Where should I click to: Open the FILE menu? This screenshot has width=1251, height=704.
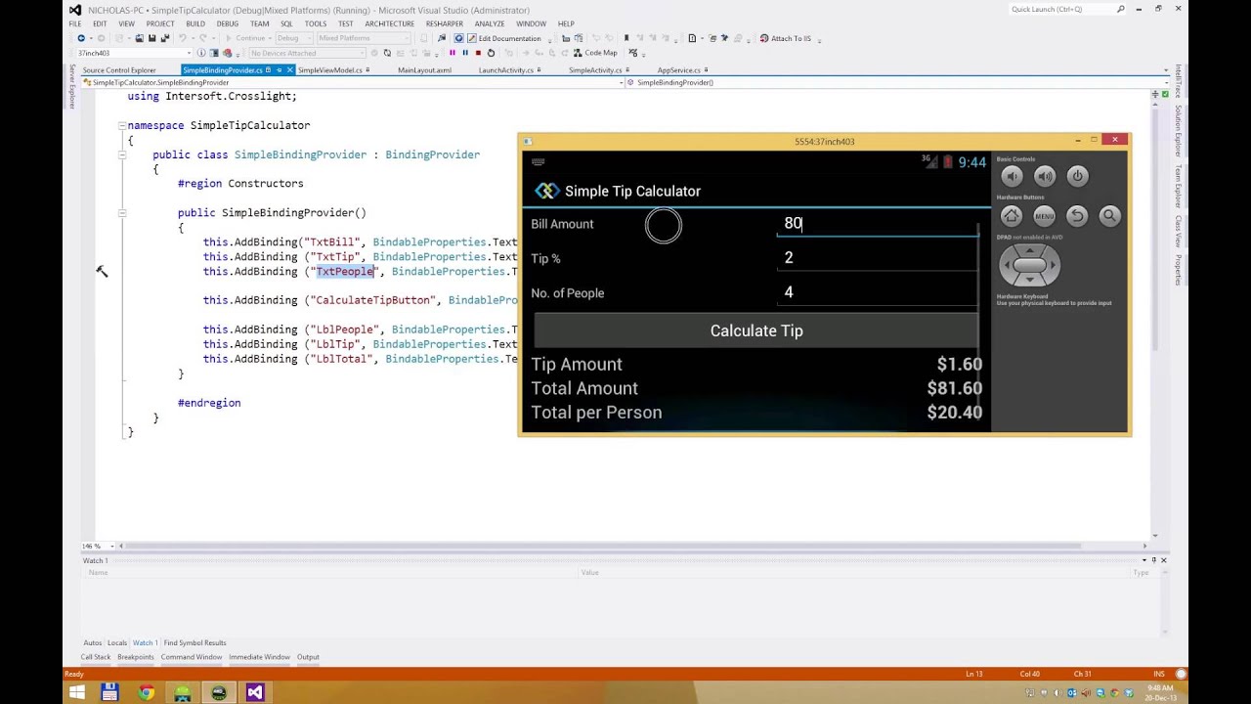point(75,23)
